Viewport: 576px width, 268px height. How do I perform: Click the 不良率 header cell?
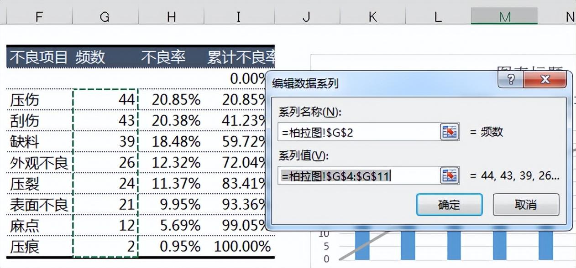pos(171,57)
